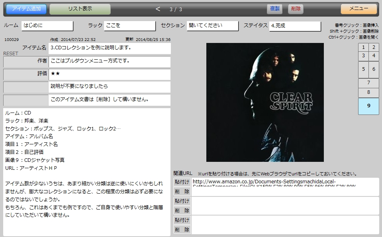
Task: Click the 関連URL label
Action: pos(183,173)
